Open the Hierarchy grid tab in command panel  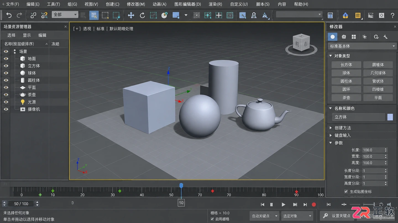pos(354,37)
